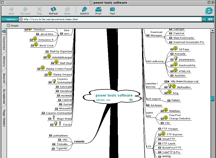Screen dimensions: 216x158
Task: Click the address URL field
Action: [x=110, y=19]
